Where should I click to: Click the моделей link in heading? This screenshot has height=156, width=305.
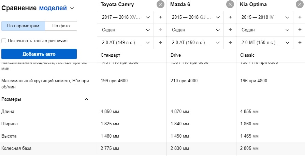pyautogui.click(x=53, y=8)
